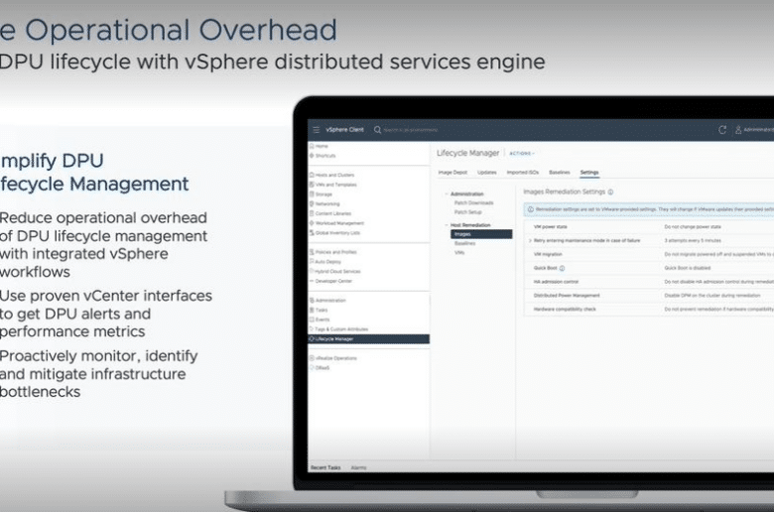
Task: Click the DRaaS icon in the sidebar
Action: (312, 368)
